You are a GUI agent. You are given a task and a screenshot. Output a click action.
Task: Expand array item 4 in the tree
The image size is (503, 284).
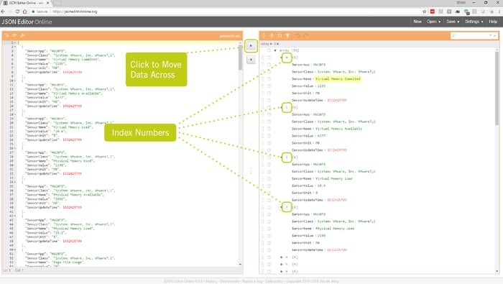[282, 257]
